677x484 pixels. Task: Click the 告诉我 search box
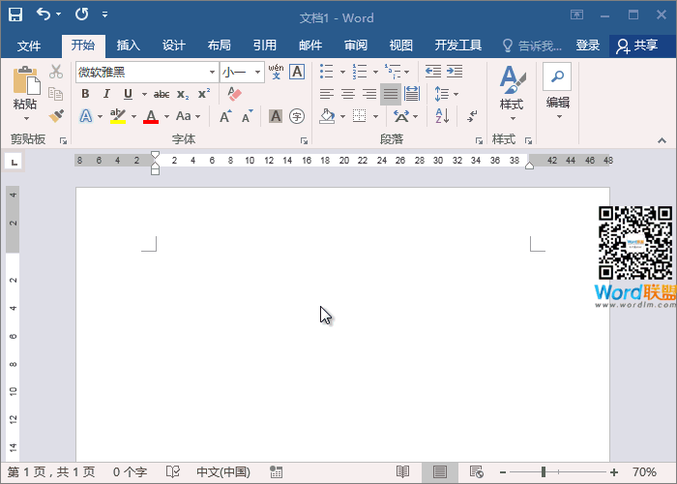(x=532, y=45)
